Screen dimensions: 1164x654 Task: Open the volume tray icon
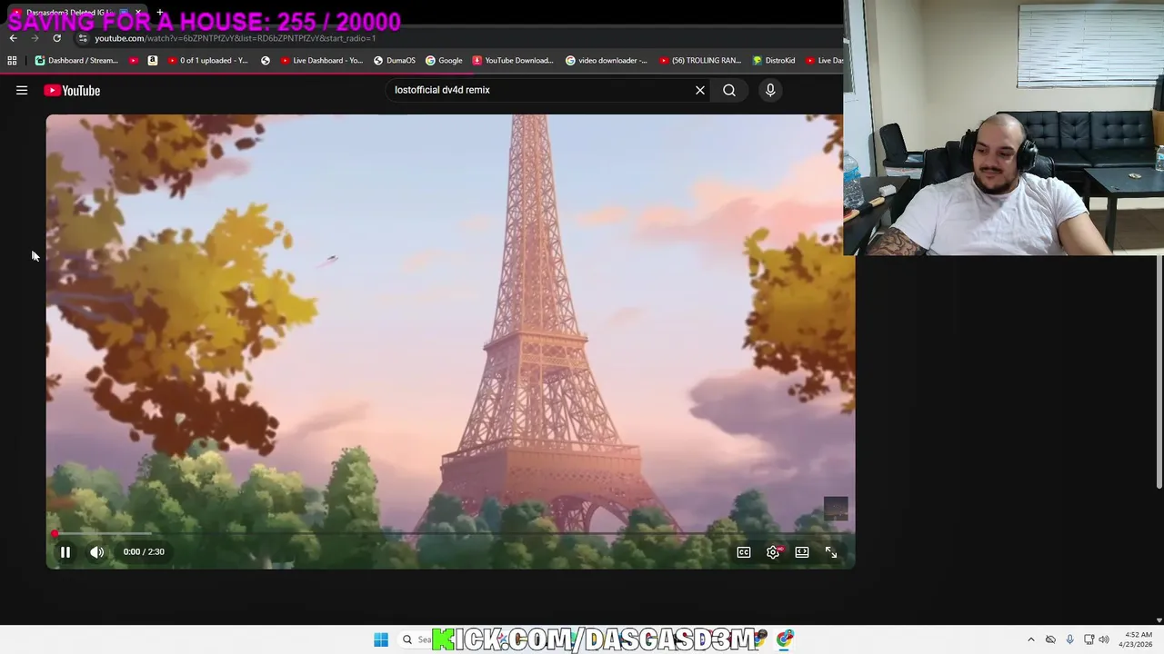1104,639
